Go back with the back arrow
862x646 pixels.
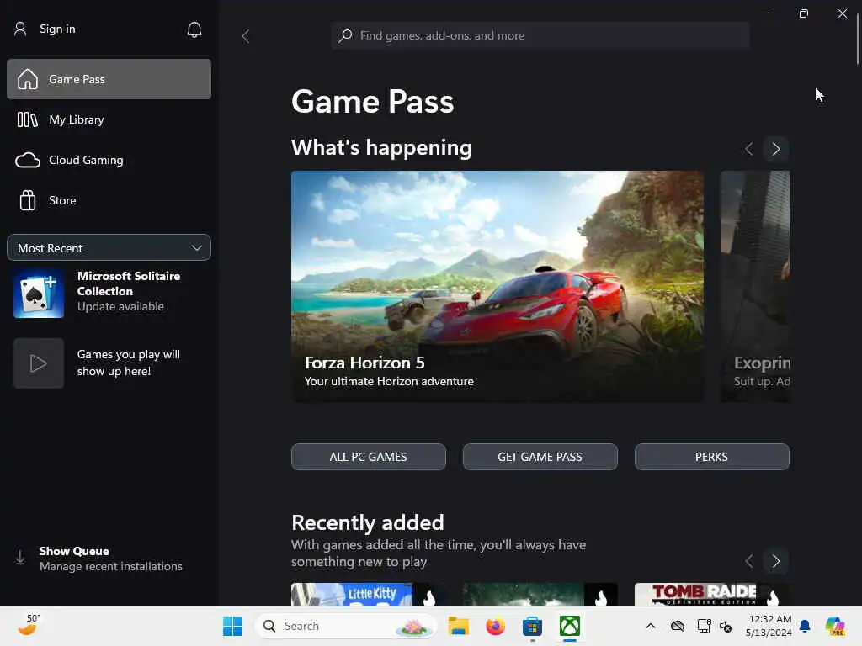(x=246, y=36)
